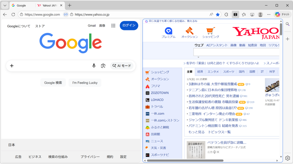Switch to the Google browser tab
Viewport: 293px width, 164px height.
[22, 5]
